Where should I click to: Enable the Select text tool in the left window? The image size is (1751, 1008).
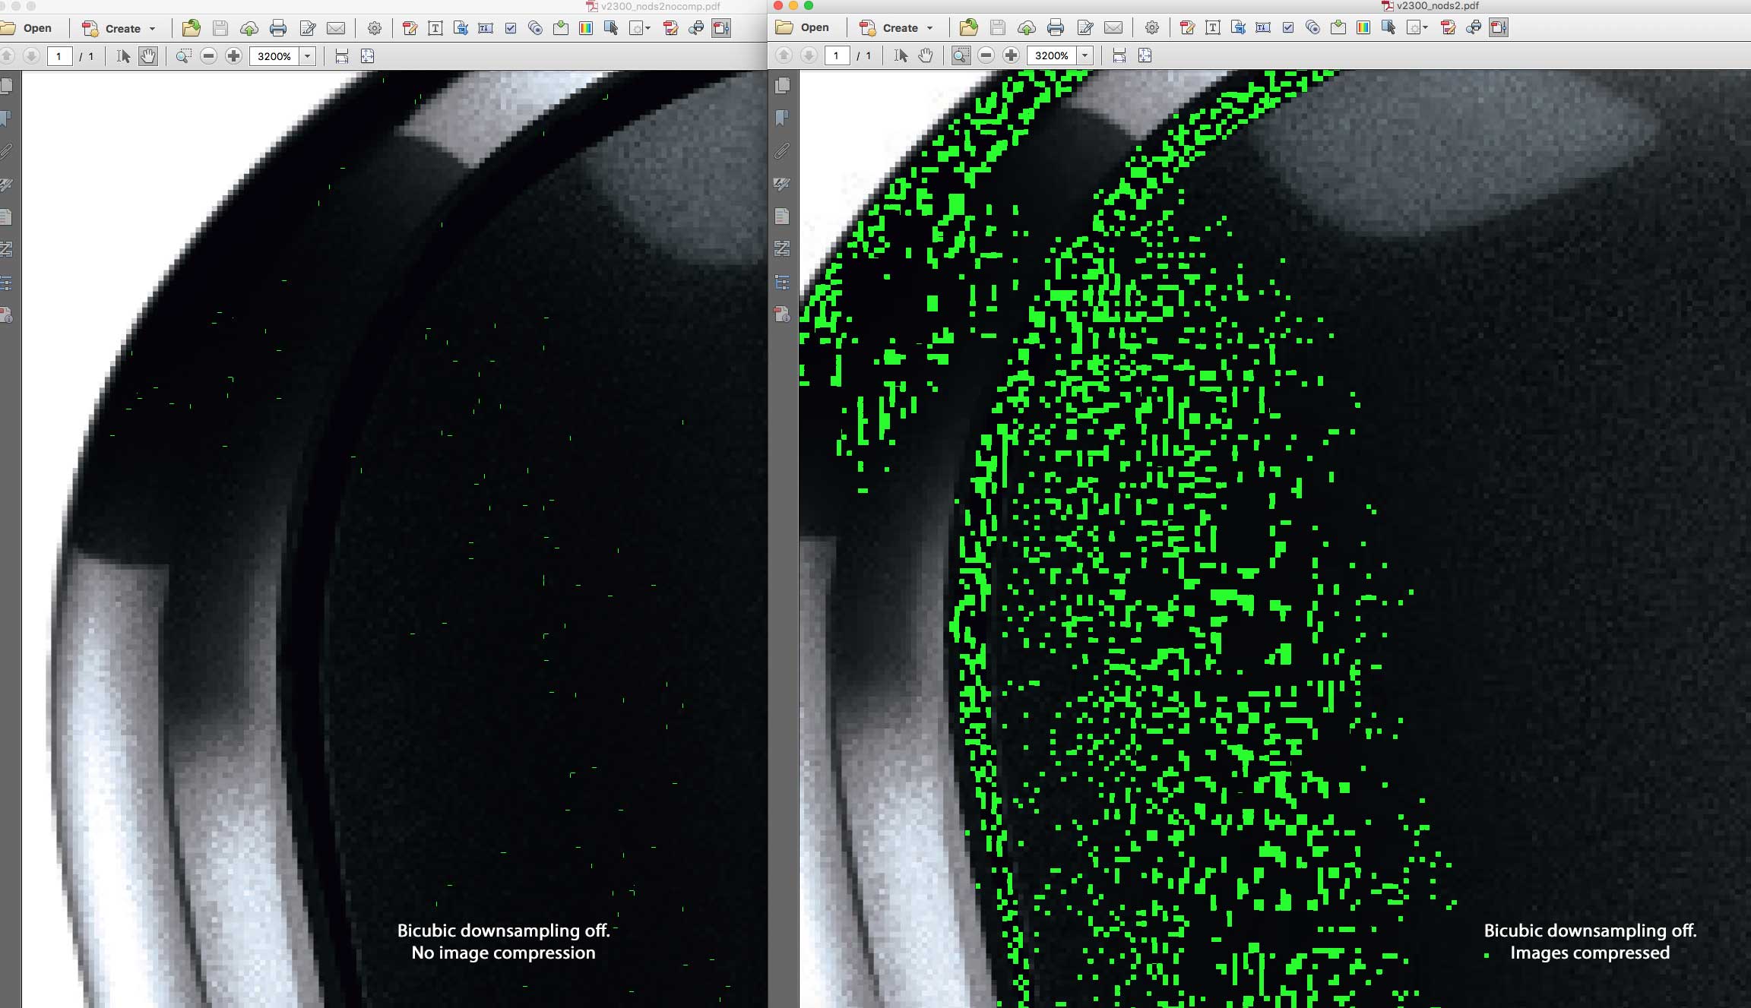(124, 56)
